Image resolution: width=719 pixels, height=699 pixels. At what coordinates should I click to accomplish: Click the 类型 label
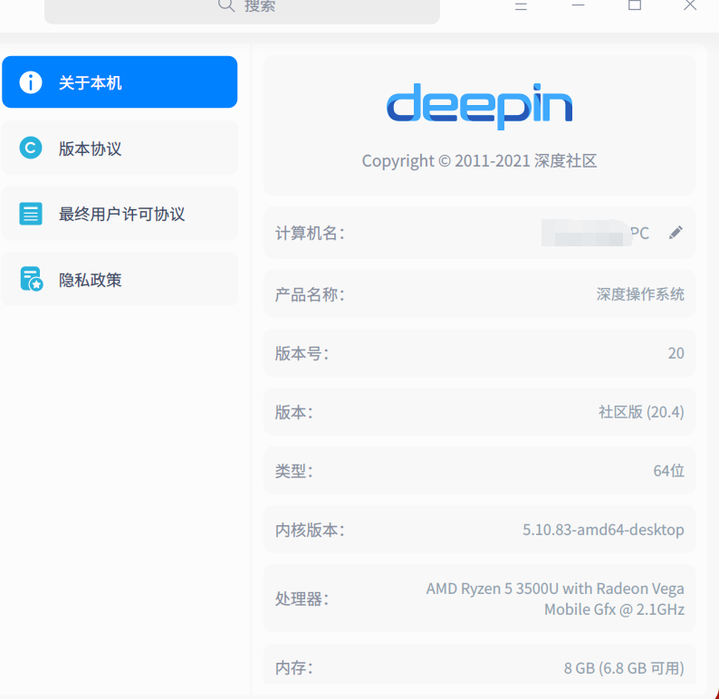(294, 471)
